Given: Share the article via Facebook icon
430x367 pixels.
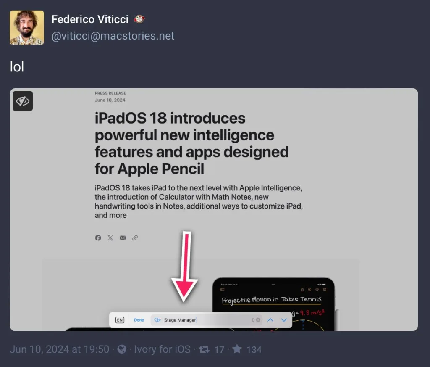Looking at the screenshot, I should click(98, 238).
